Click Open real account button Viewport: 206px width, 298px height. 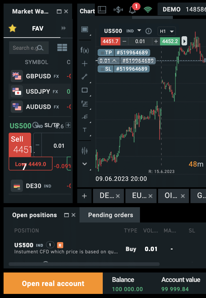tap(53, 283)
